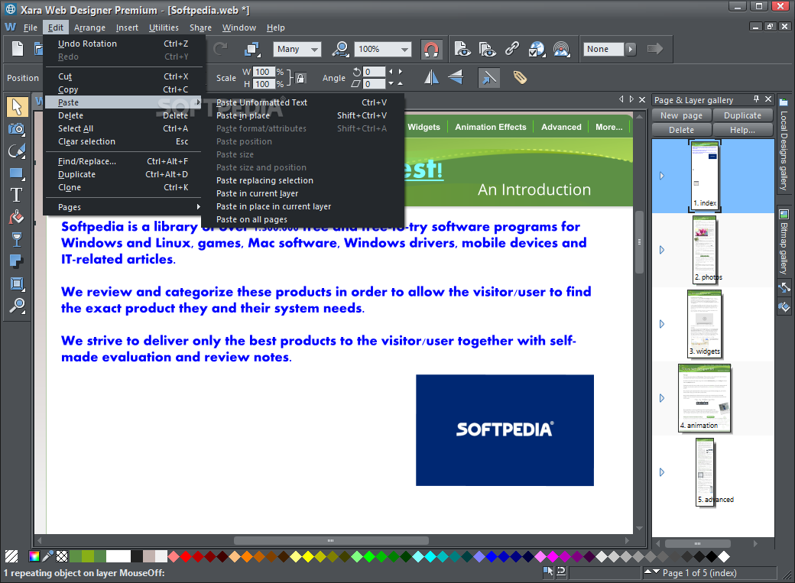The width and height of the screenshot is (795, 583).
Task: Select the Text tool
Action: [x=17, y=195]
